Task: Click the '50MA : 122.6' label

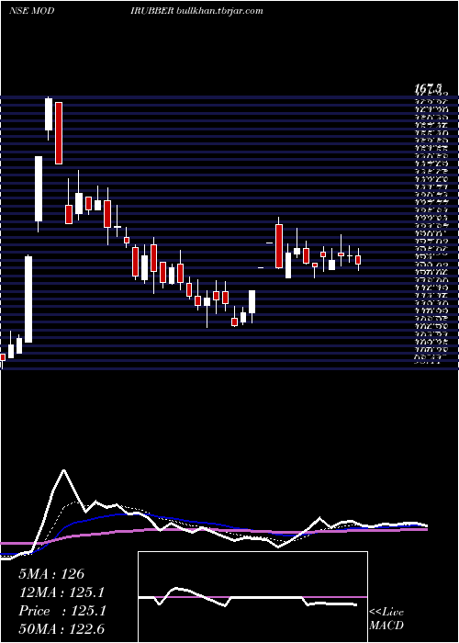Action: click(x=62, y=629)
